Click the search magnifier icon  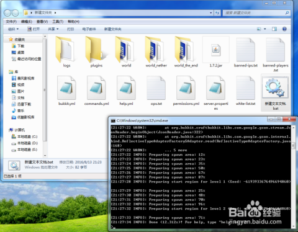[287, 13]
